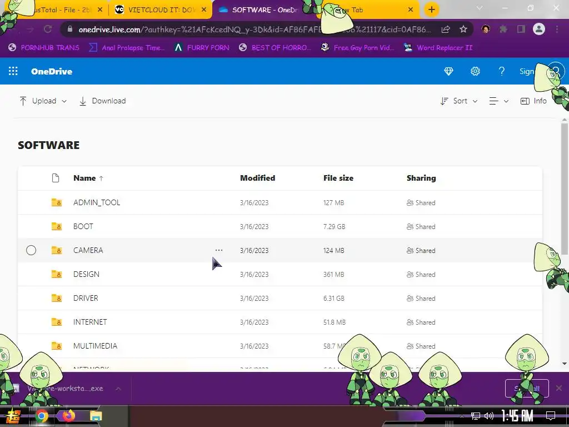The height and width of the screenshot is (427, 569).
Task: Open the Info pane
Action: 533,101
